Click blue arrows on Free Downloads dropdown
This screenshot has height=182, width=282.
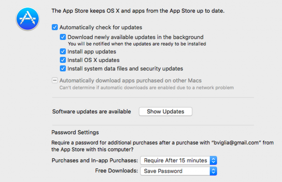click(x=213, y=171)
